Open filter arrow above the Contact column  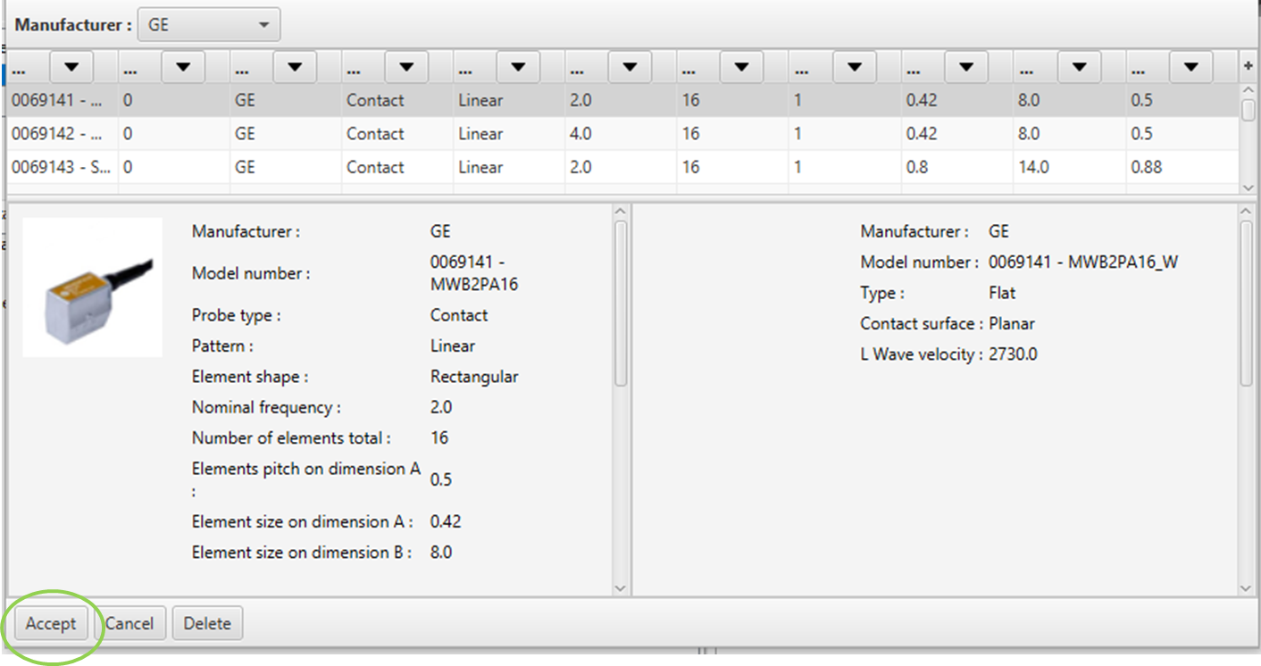[x=406, y=67]
